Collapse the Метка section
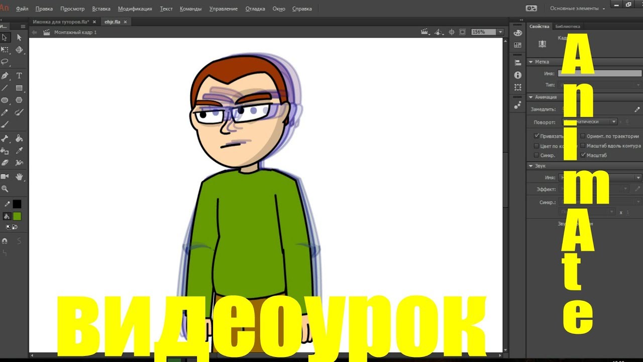 pos(530,62)
